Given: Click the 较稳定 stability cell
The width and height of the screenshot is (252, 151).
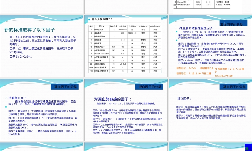Looking at the screenshot, I should coord(143,50).
